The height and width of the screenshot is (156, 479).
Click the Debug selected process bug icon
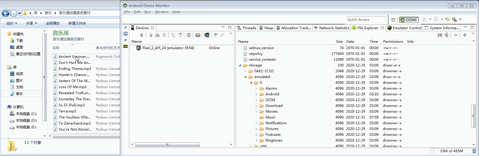(141, 35)
